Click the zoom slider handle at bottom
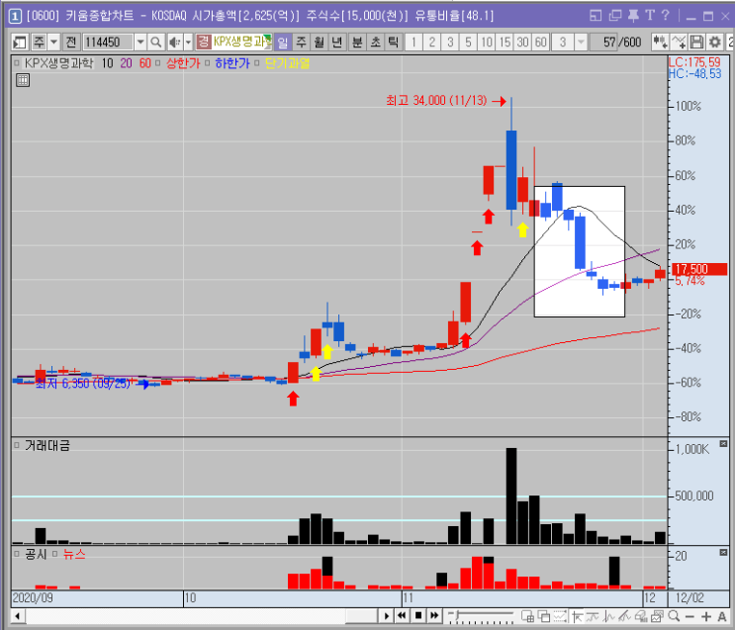This screenshot has height=630, width=735. tap(456, 614)
